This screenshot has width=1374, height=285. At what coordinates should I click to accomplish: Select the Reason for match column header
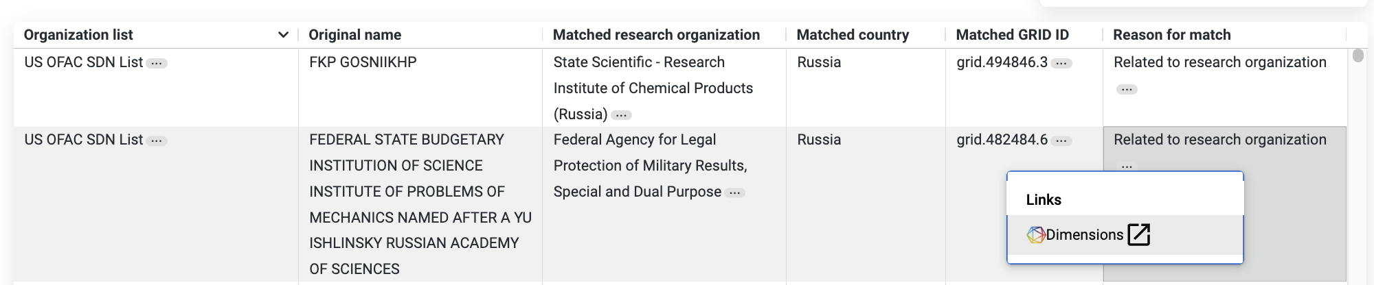pyautogui.click(x=1172, y=35)
